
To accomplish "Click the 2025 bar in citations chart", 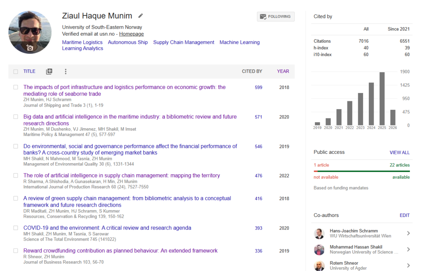I will click(382, 98).
